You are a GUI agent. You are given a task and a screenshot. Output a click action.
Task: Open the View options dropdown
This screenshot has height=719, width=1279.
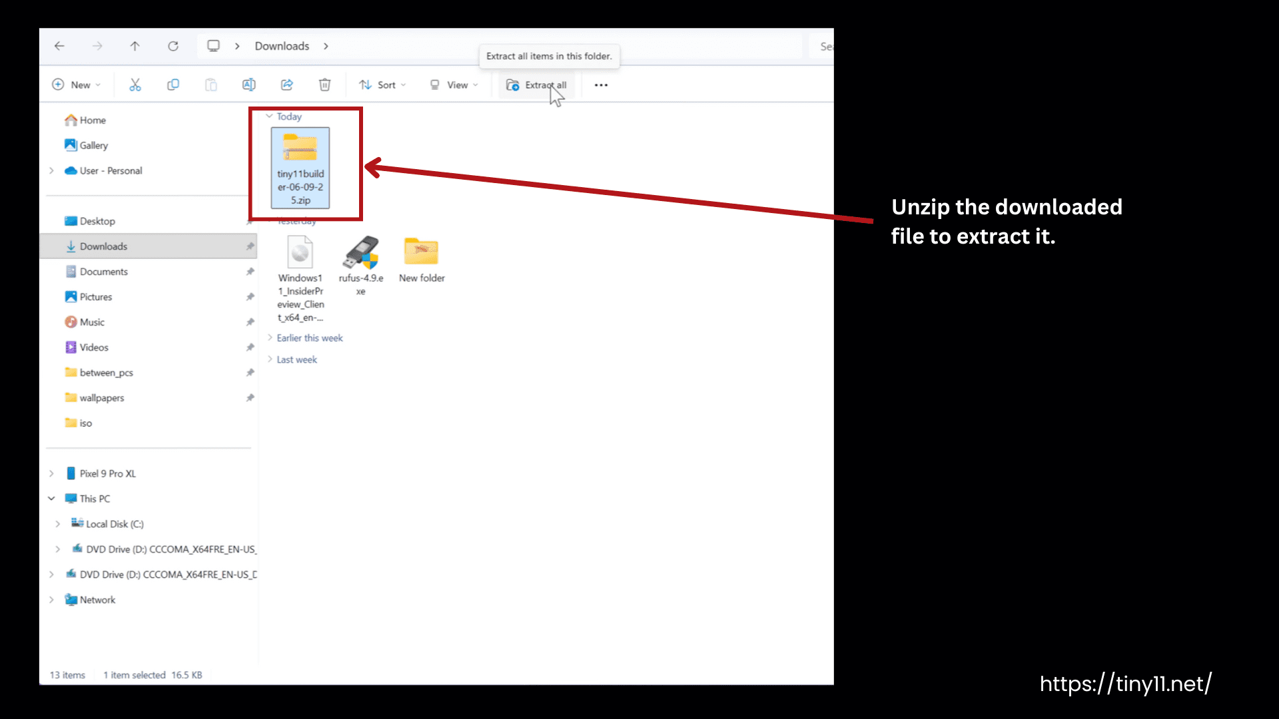pos(454,85)
